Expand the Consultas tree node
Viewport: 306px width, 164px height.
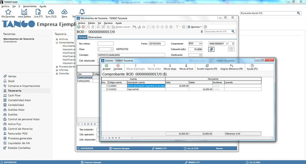57,73
